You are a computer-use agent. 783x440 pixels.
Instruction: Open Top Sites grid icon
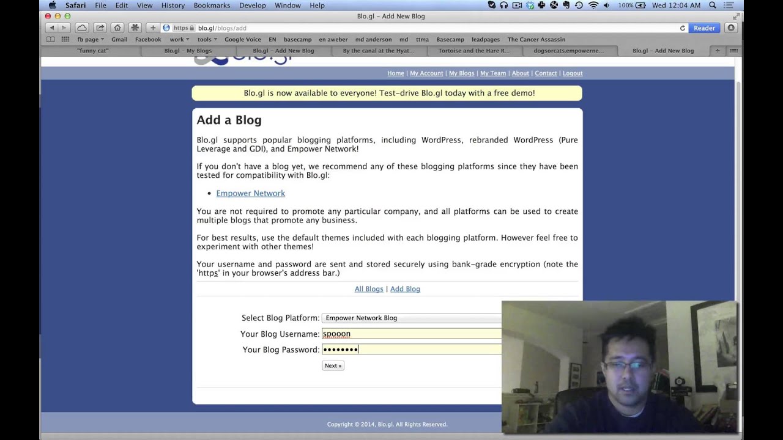65,39
